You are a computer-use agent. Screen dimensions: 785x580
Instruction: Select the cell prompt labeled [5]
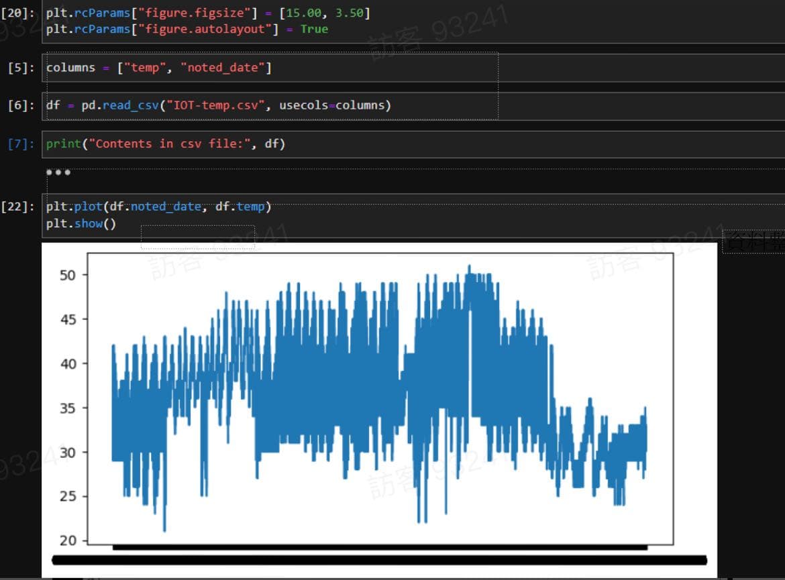(21, 68)
